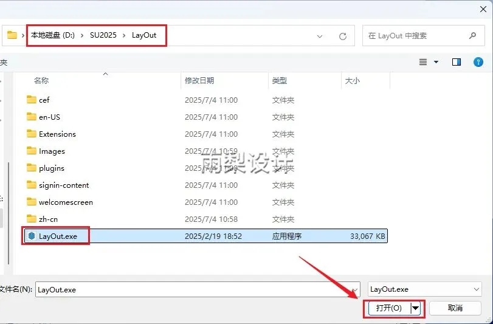This screenshot has width=493, height=324.
Task: Click the zh-cn folder icon
Action: 31,219
